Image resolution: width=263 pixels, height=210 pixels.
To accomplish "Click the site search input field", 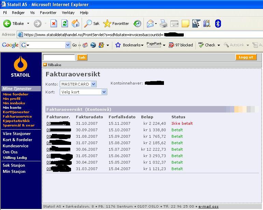I will tap(59, 57).
